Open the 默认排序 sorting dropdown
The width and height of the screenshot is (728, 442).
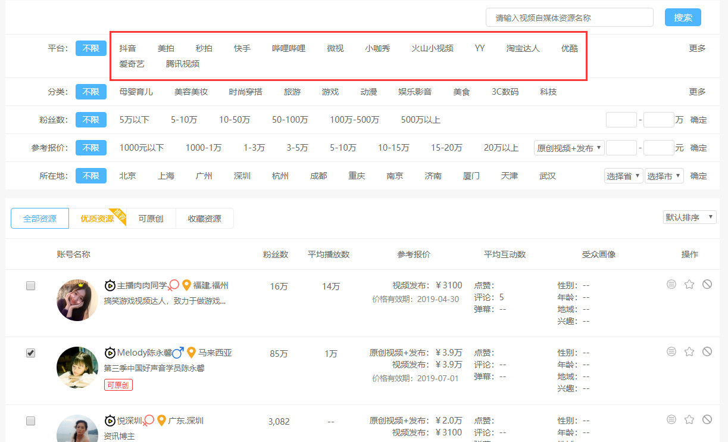tap(689, 217)
